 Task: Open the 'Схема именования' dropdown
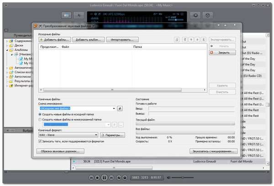tap(114, 108)
